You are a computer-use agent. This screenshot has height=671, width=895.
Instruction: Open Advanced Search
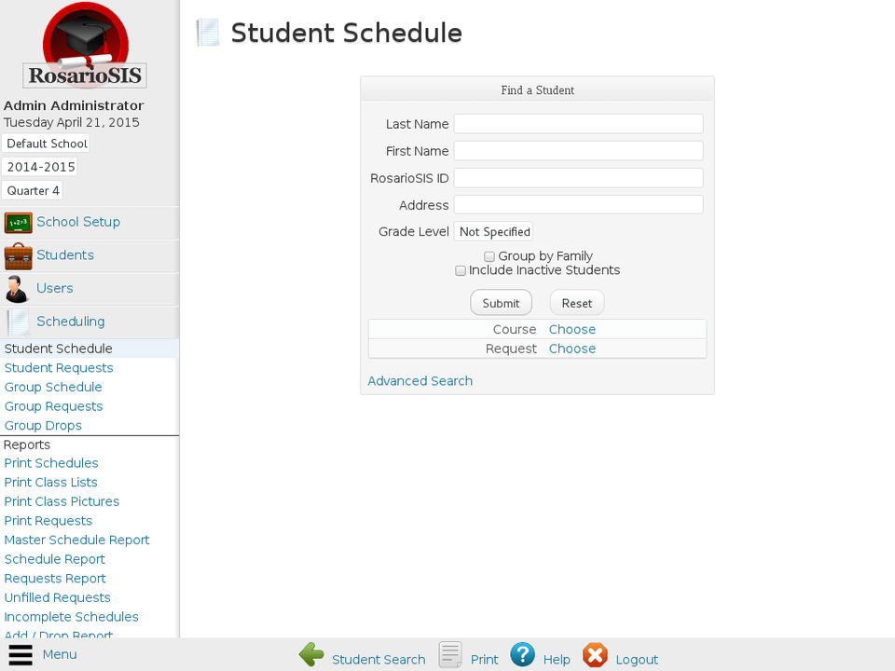click(420, 380)
